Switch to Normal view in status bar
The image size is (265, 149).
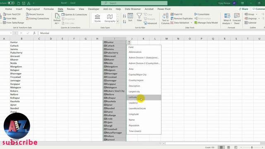(221, 147)
